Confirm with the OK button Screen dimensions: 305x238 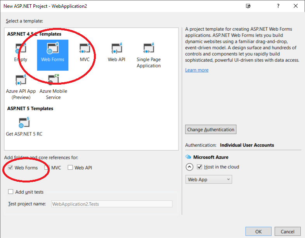click(258, 231)
